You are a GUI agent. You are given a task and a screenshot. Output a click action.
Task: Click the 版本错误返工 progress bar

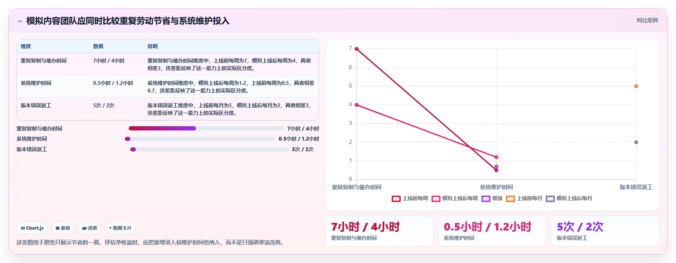pyautogui.click(x=210, y=149)
